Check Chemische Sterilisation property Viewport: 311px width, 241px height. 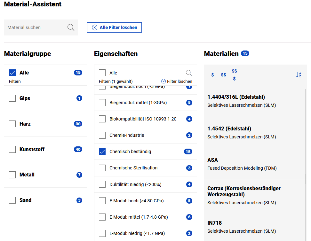click(102, 168)
